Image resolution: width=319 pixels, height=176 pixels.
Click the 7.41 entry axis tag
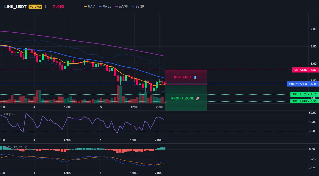313,84
